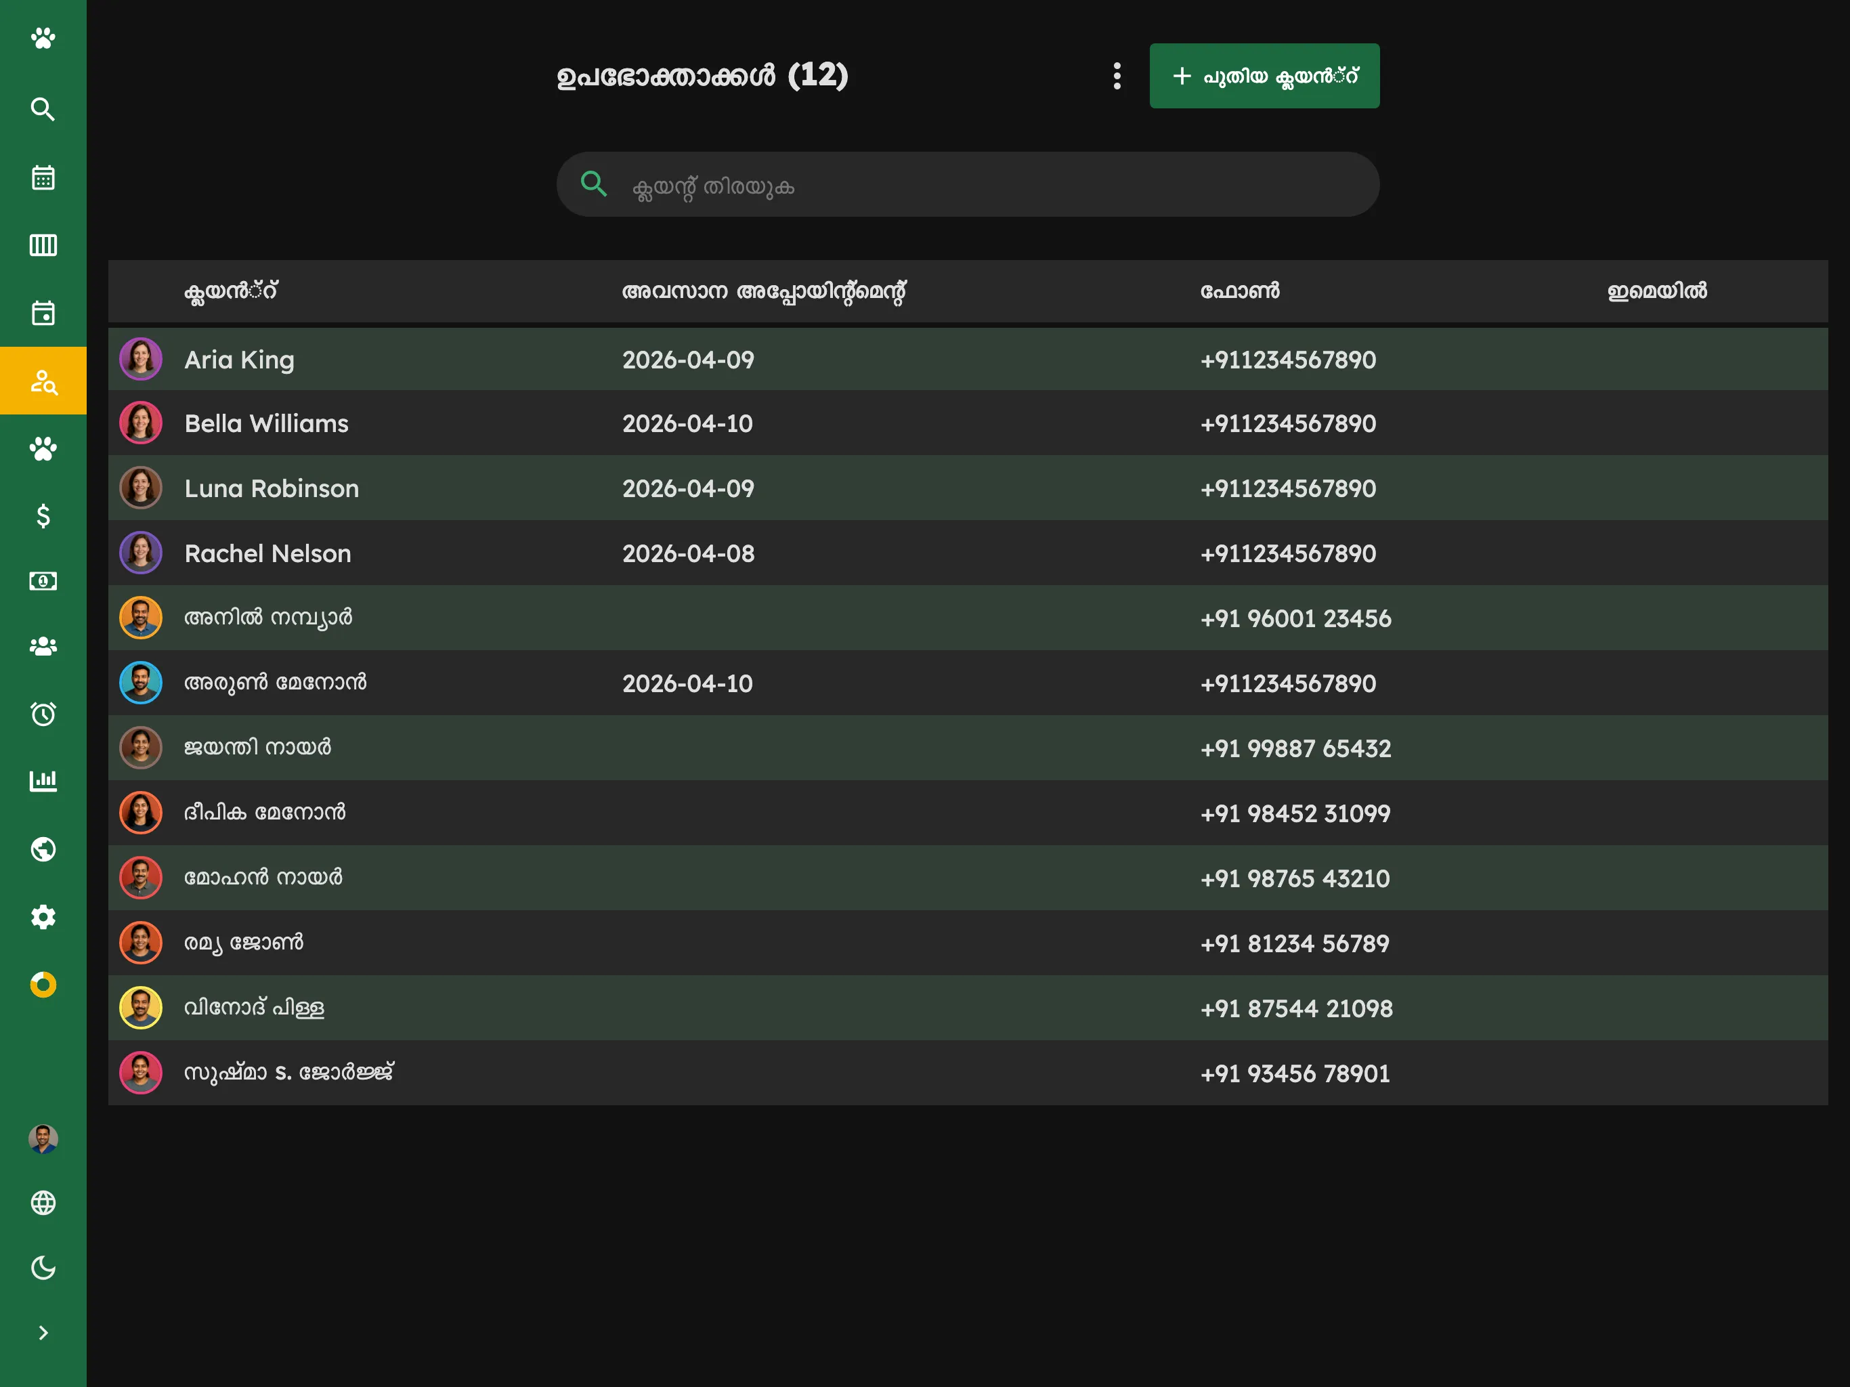
Task: Click the പുതിയ ക്ലയൻ്റ് add button
Action: [1264, 76]
